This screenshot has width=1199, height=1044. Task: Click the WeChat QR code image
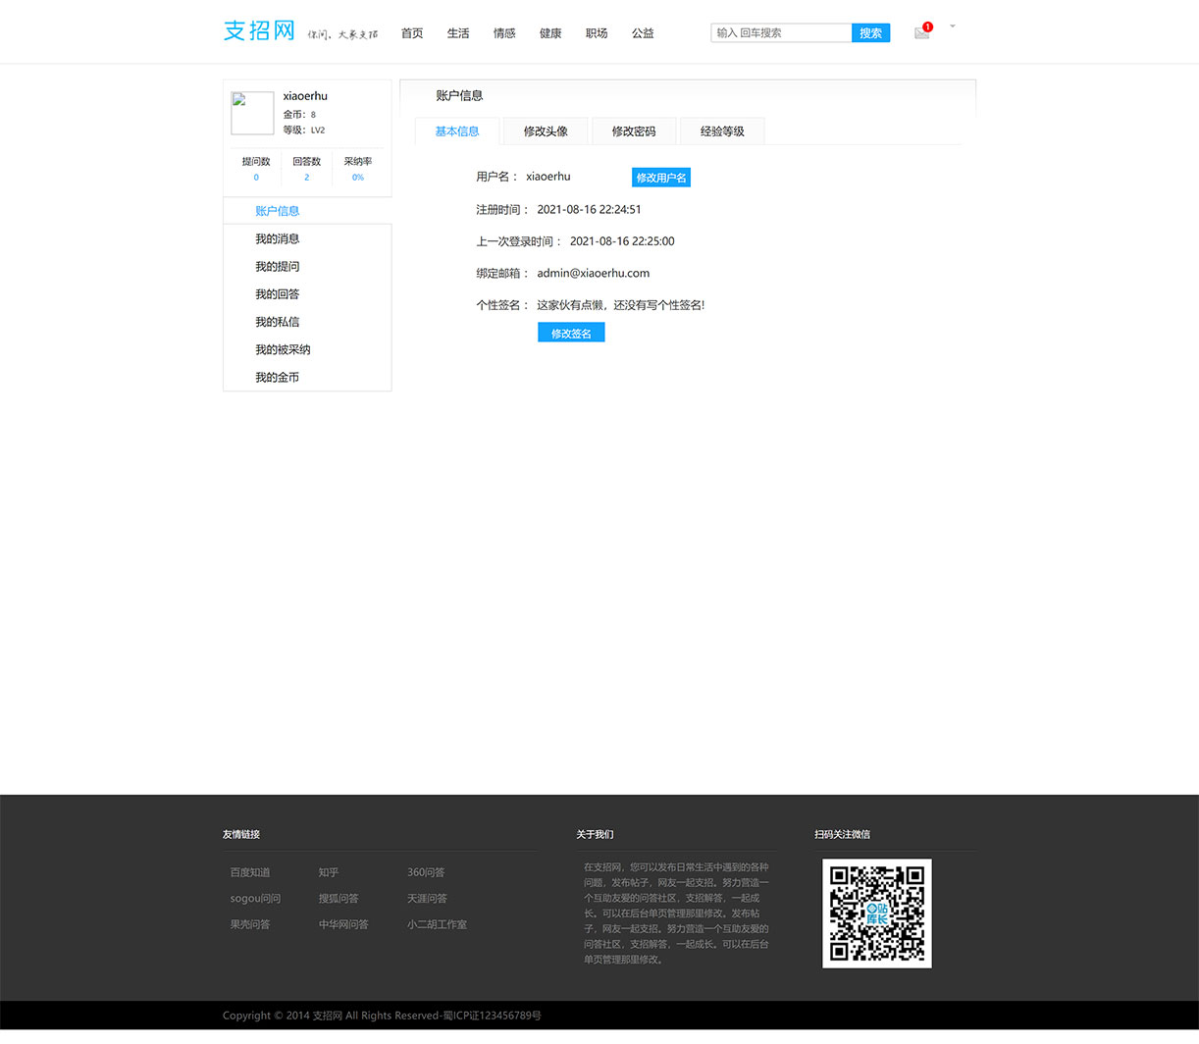[x=876, y=913]
